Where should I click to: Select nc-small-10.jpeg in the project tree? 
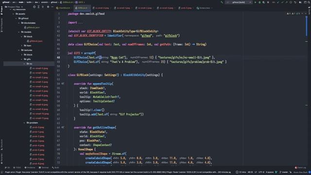coord(39,114)
